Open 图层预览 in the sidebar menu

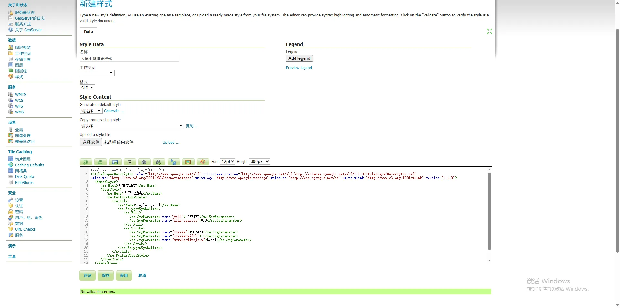pyautogui.click(x=23, y=48)
